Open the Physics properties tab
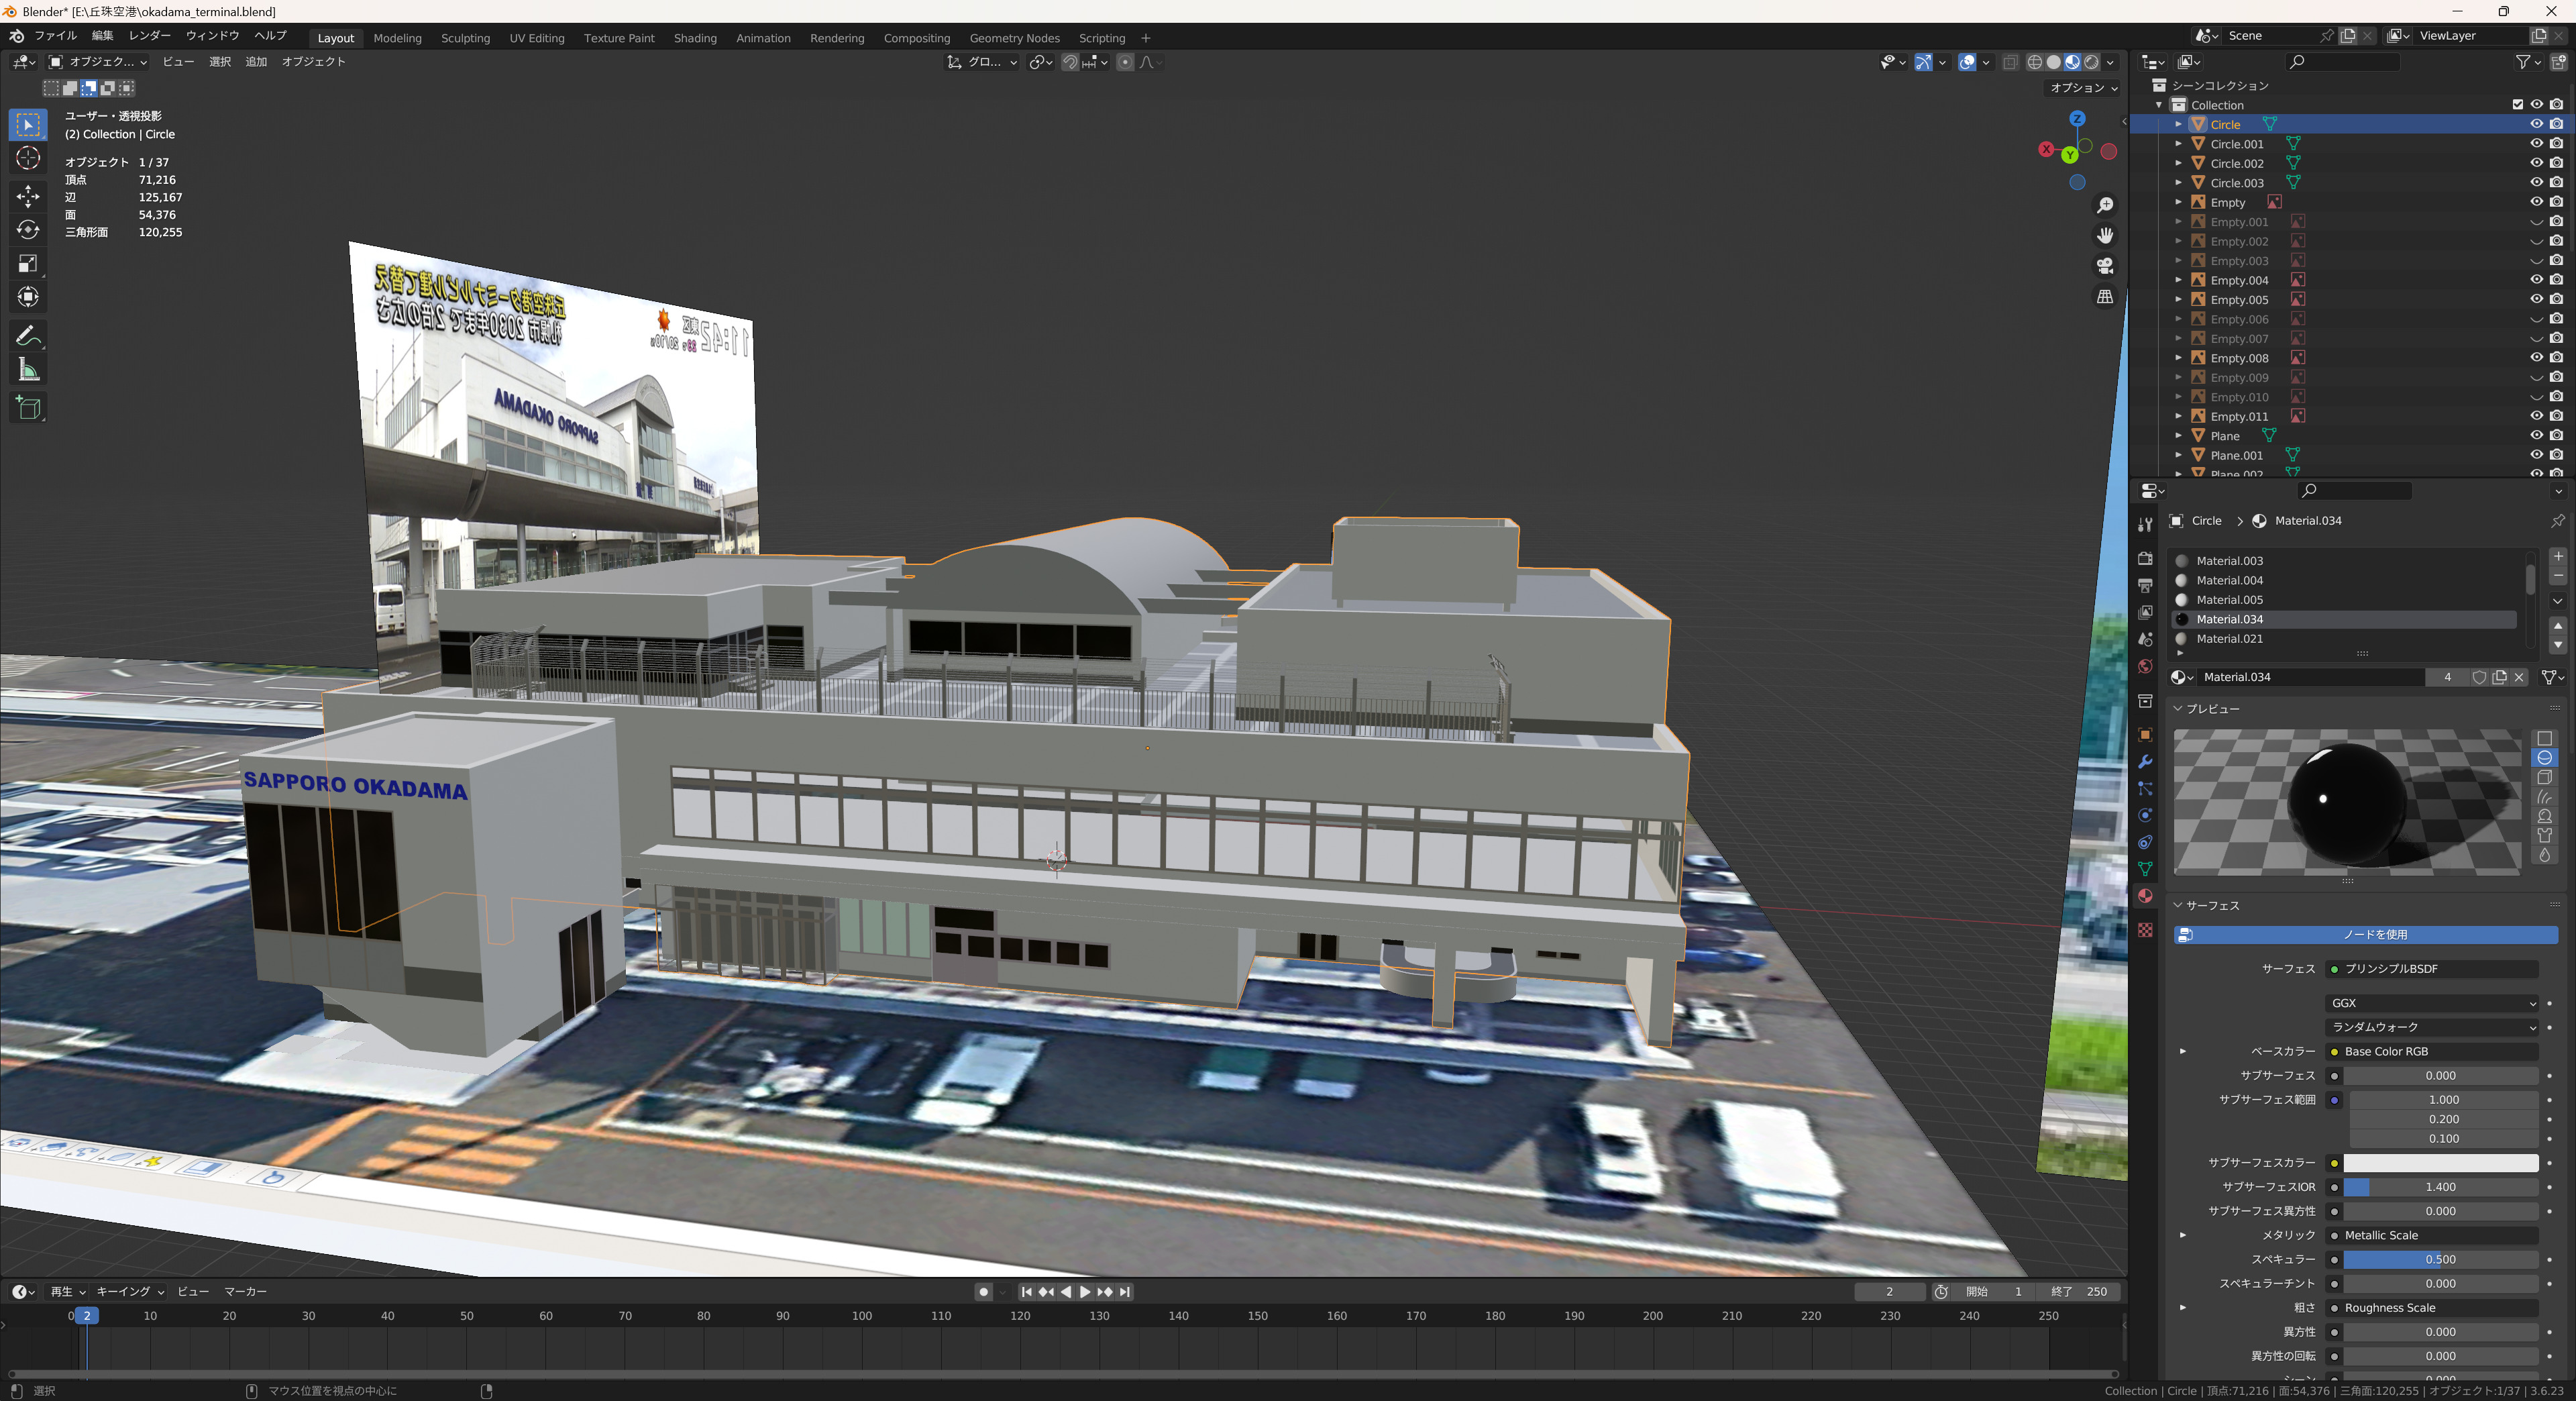This screenshot has width=2576, height=1401. click(2145, 815)
